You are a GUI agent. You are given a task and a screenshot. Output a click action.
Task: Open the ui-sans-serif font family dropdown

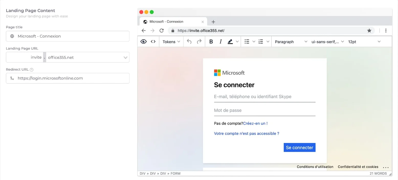click(x=328, y=42)
